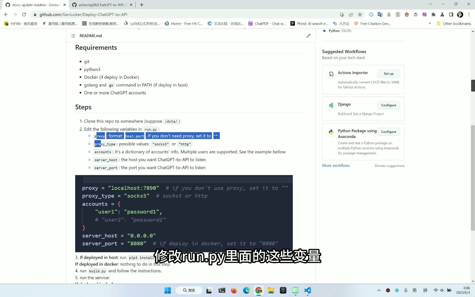Open the terminal from the taskbar
Screen dimensions: 475x297
[x=222, y=290]
